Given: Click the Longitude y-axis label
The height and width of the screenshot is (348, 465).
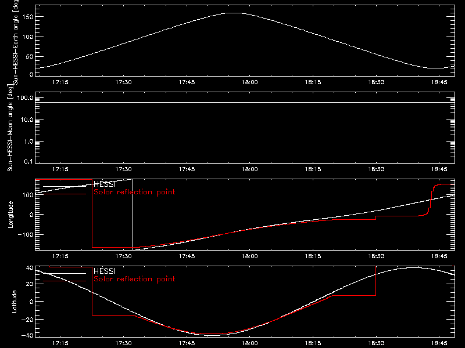Looking at the screenshot, I should click(x=10, y=215).
